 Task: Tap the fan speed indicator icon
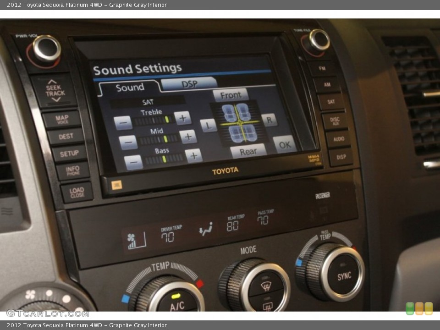[x=137, y=241]
